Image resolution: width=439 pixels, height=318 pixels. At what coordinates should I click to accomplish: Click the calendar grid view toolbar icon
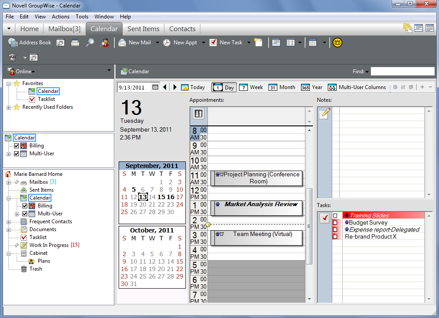tap(312, 43)
